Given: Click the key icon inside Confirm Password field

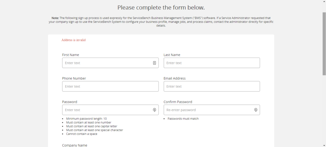Looking at the screenshot, I should click(x=256, y=110).
